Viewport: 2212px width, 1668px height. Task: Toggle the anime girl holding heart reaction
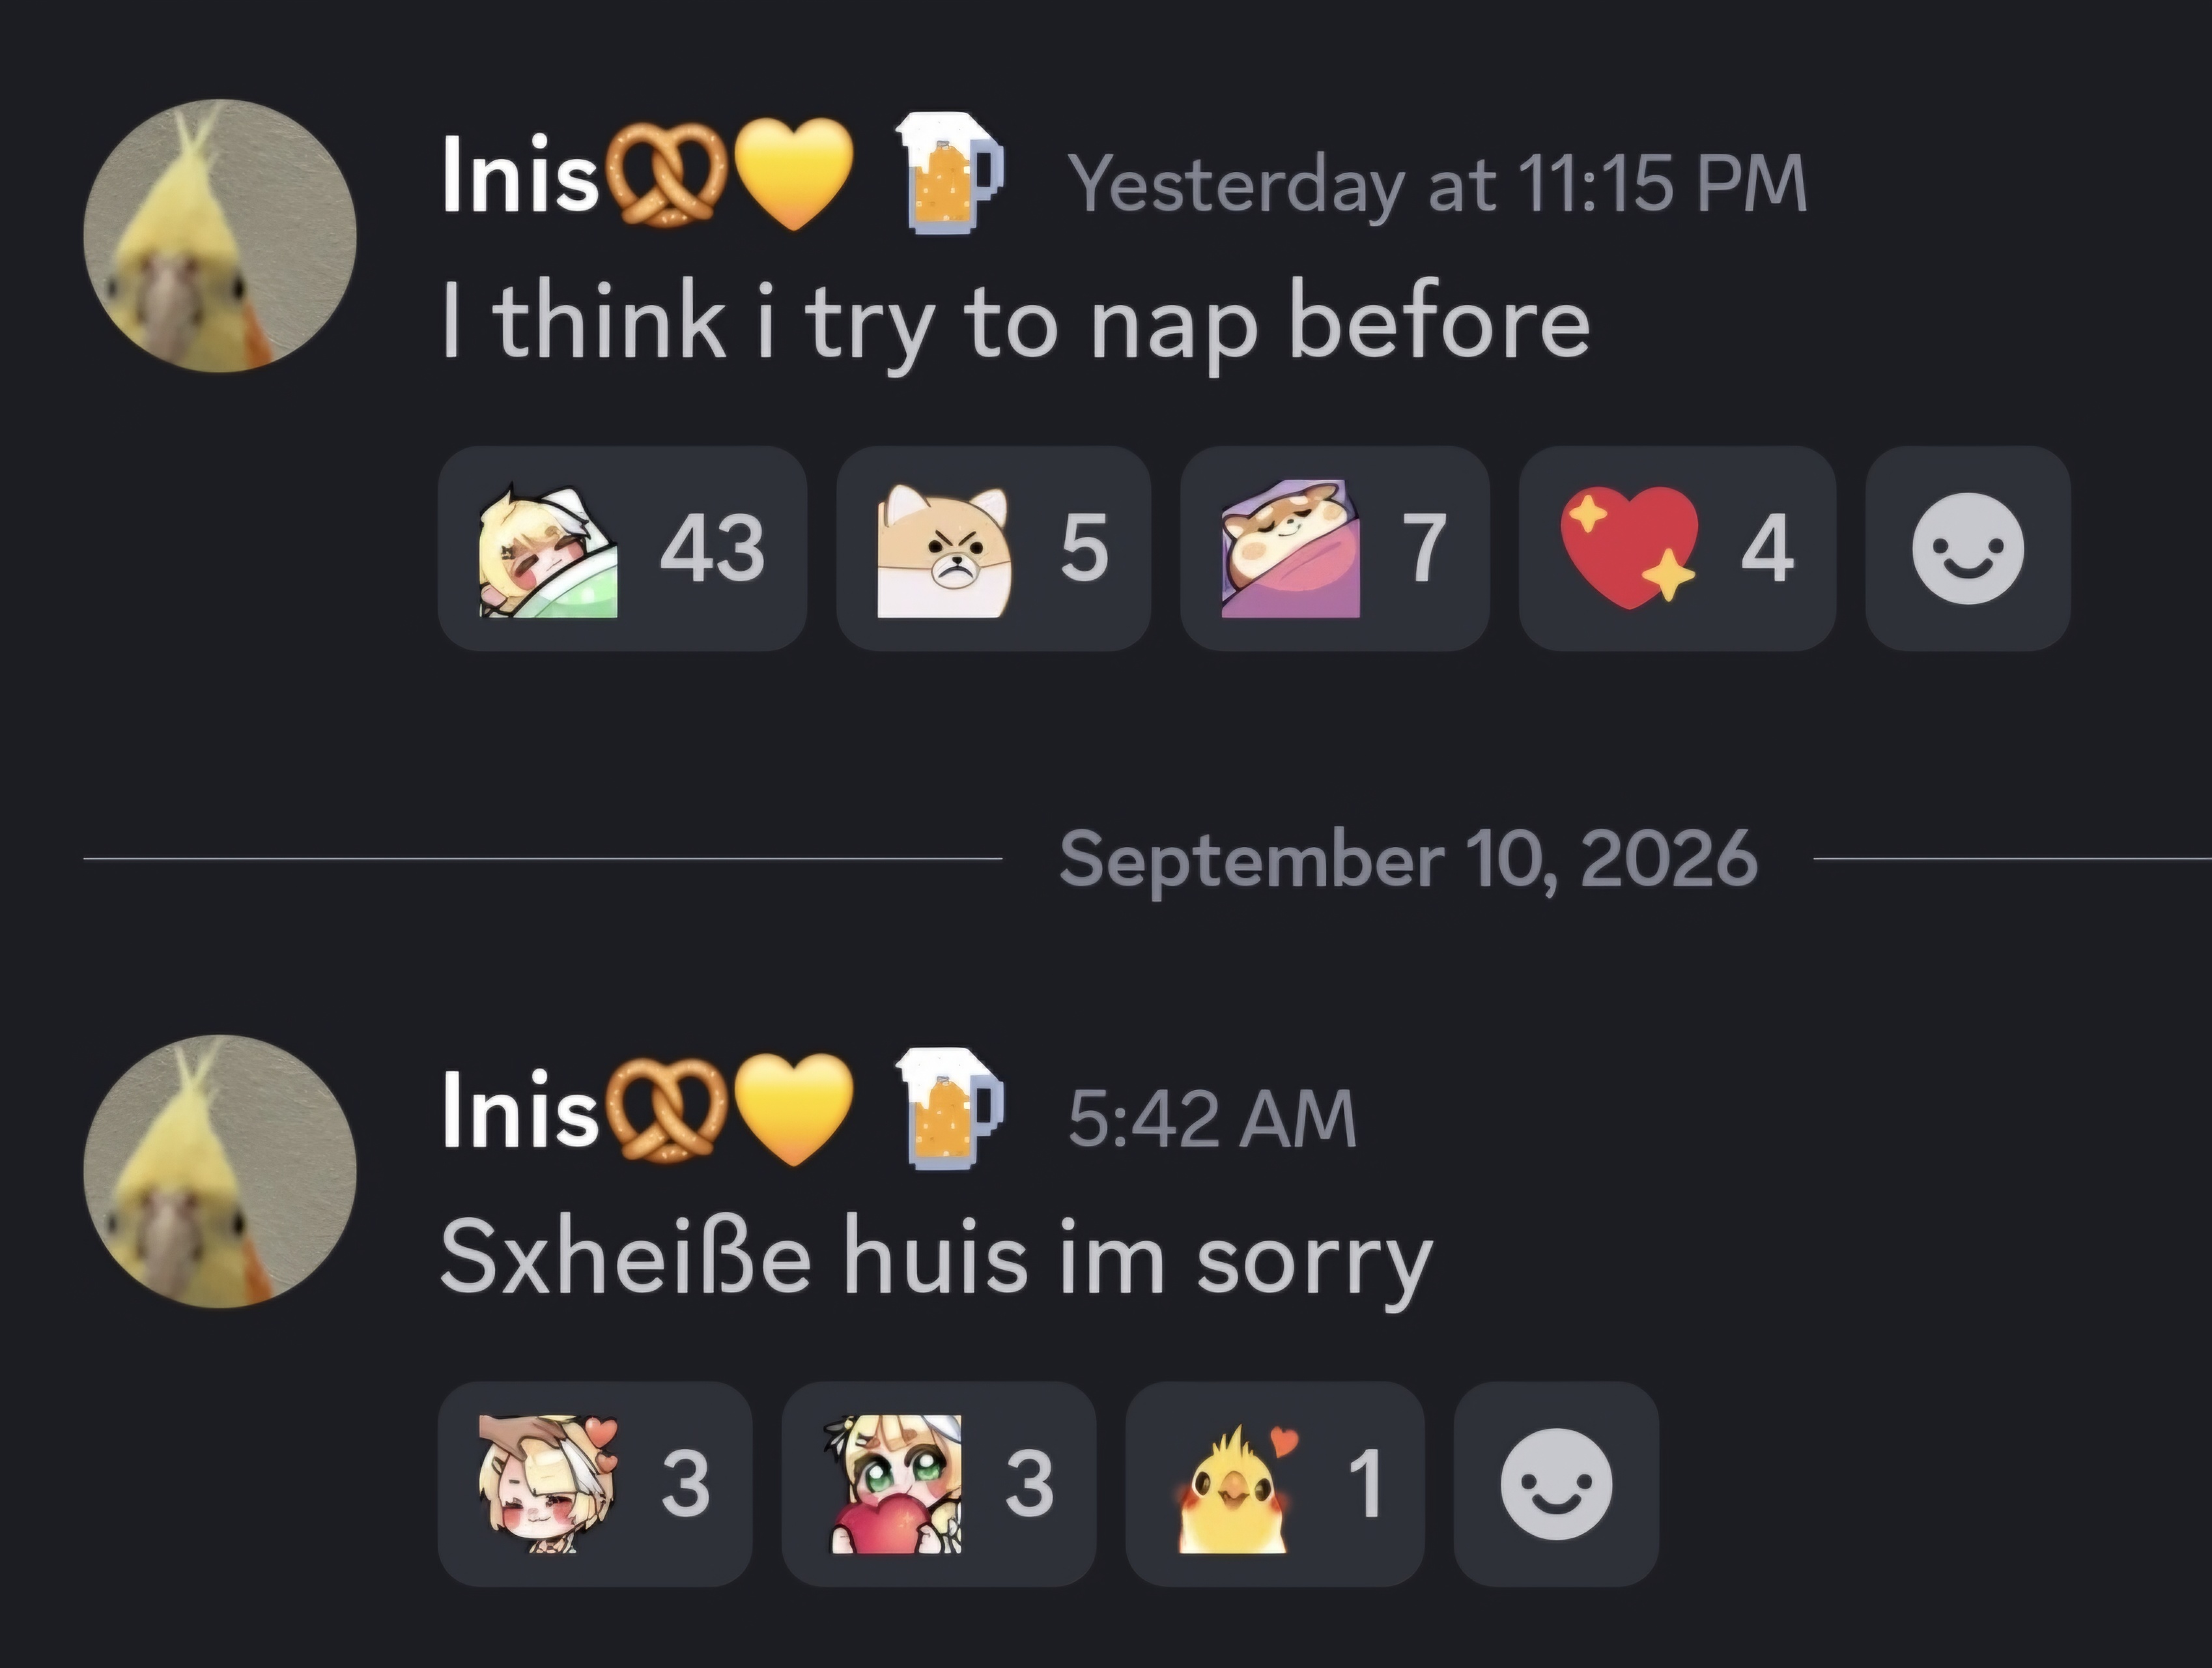coord(938,1483)
